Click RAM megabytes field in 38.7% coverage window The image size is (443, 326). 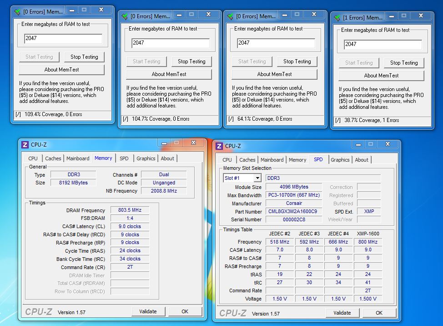click(383, 44)
